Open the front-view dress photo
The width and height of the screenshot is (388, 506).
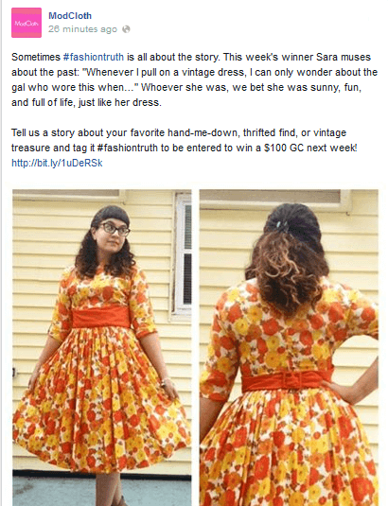point(102,347)
